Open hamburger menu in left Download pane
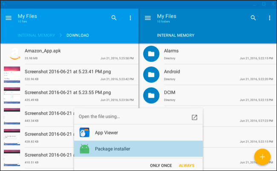Image resolution: width=277 pixels, height=171 pixels. (9, 18)
